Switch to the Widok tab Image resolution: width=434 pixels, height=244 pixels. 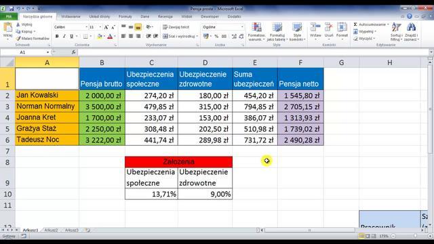tap(186, 16)
